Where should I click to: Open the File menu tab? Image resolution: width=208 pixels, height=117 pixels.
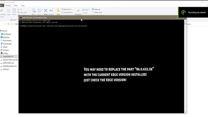pos(2,6)
